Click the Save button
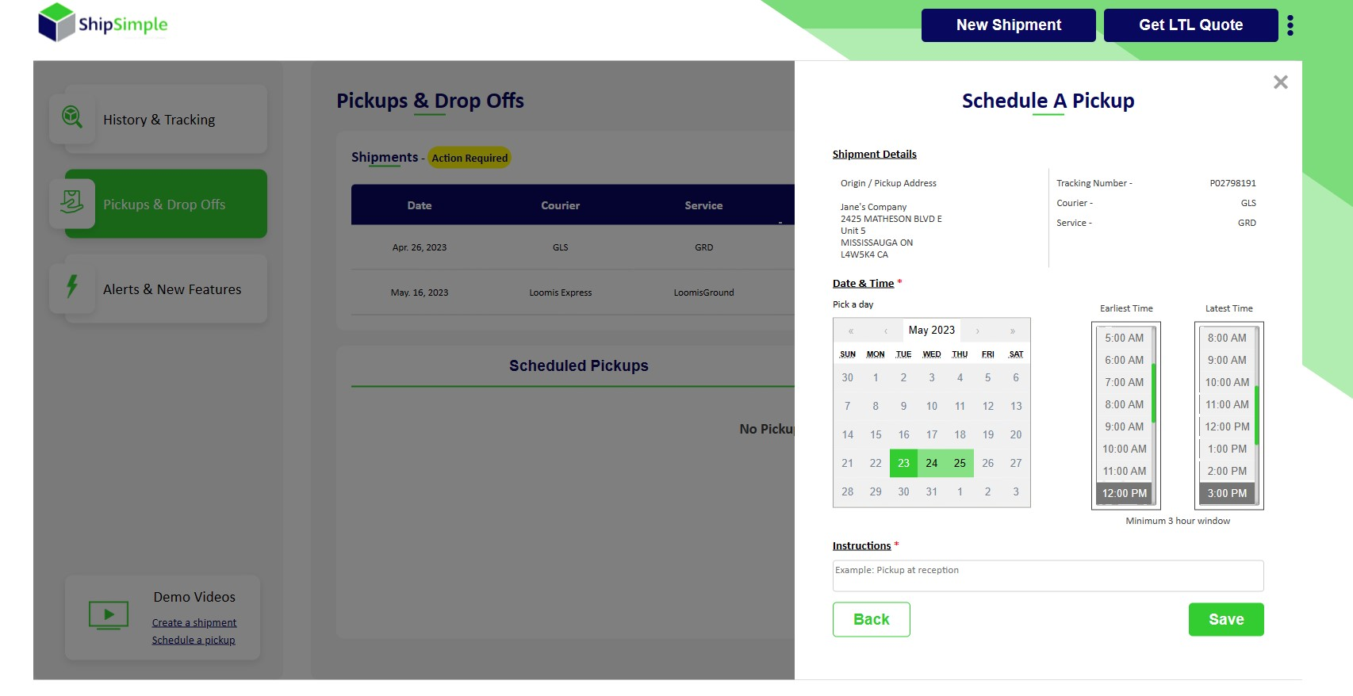The image size is (1353, 696). point(1225,619)
